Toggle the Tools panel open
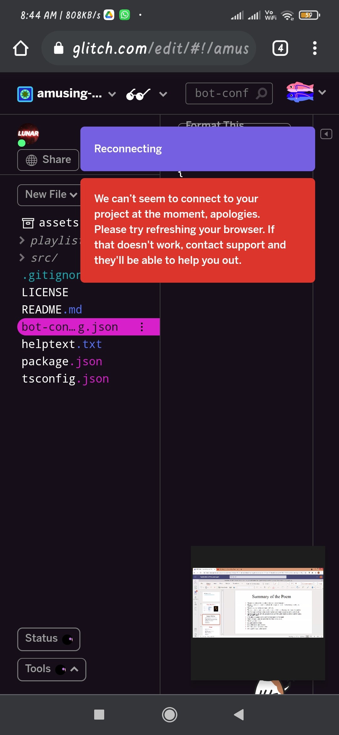339x735 pixels. pyautogui.click(x=52, y=669)
